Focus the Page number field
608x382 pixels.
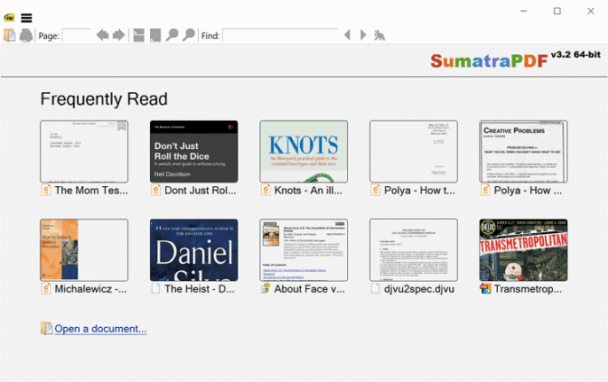pos(76,35)
